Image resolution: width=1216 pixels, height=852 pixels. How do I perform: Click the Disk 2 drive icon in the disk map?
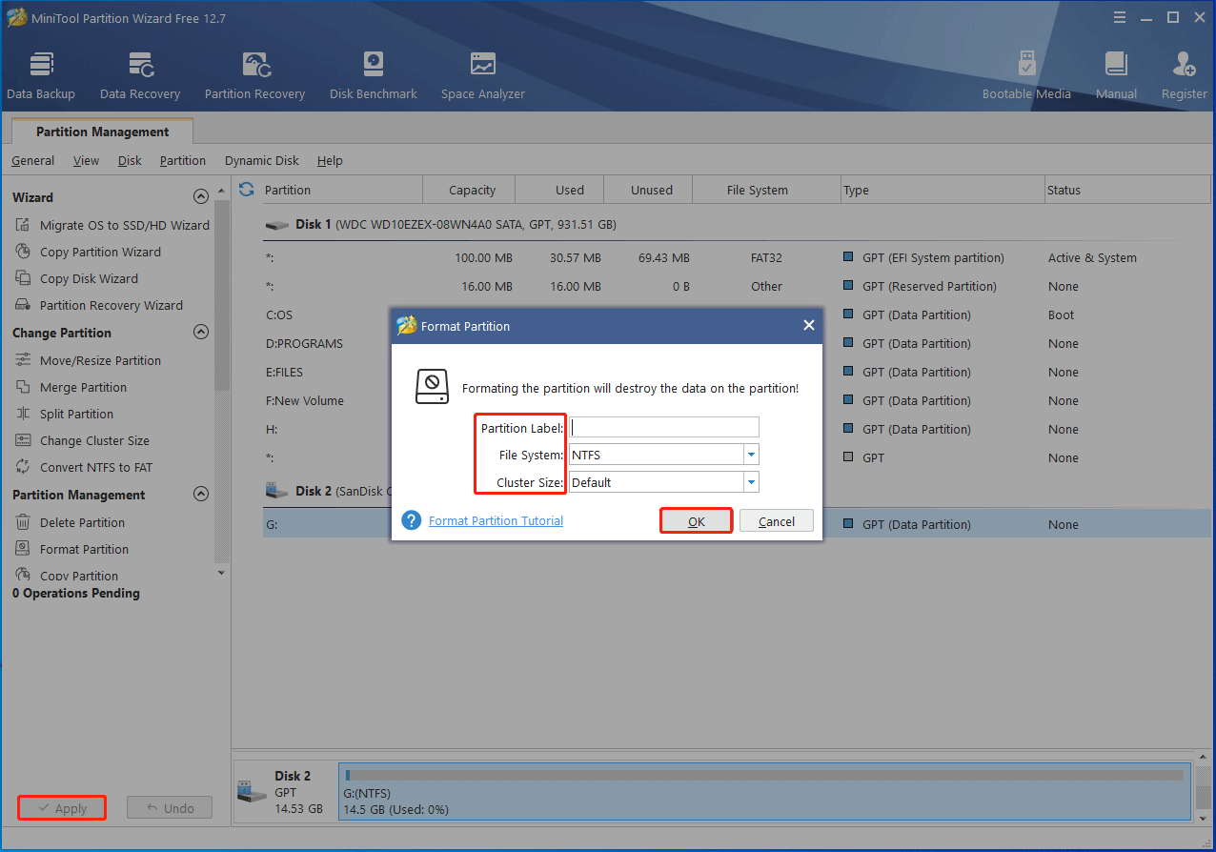pos(252,791)
